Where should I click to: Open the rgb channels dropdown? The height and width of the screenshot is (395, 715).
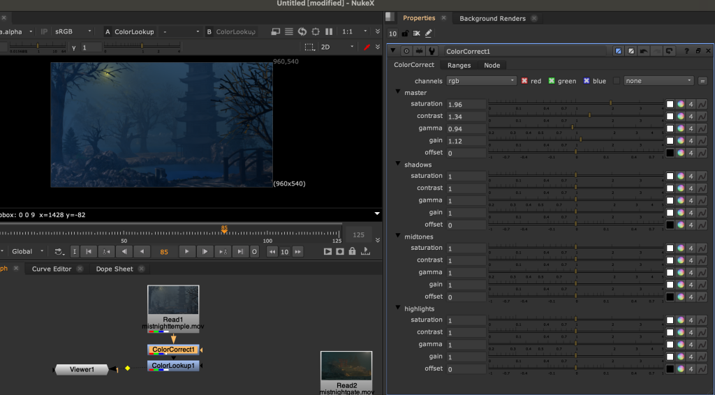481,81
